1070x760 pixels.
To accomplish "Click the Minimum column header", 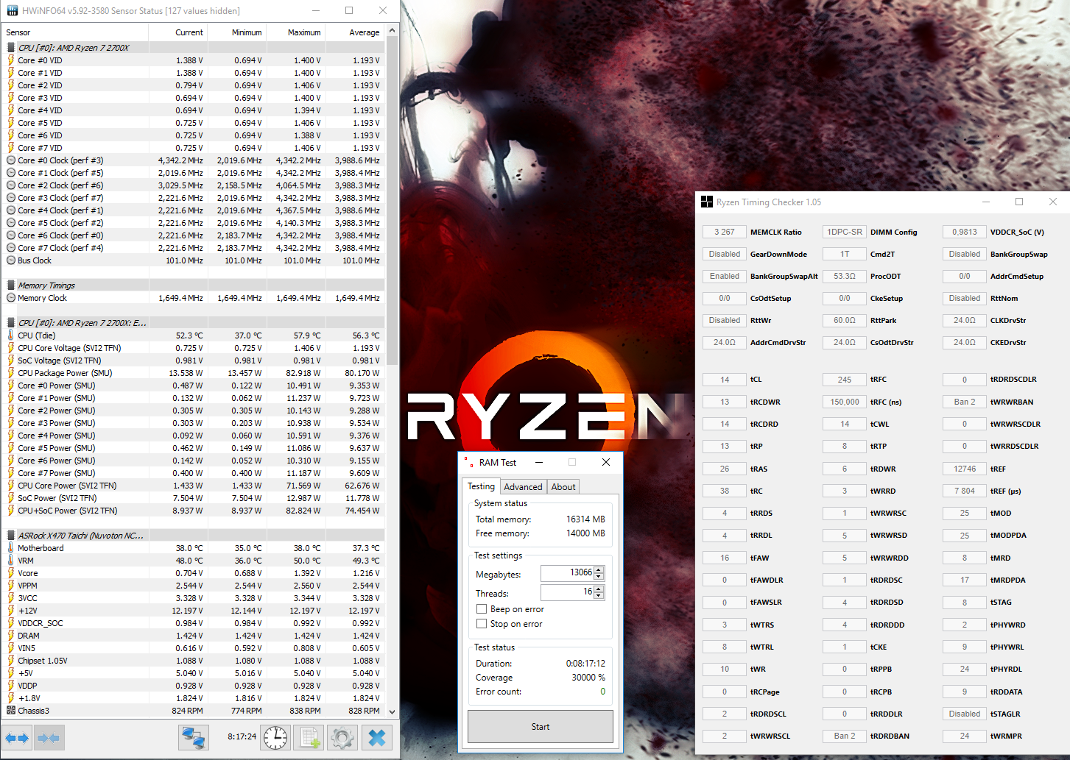I will pos(236,32).
